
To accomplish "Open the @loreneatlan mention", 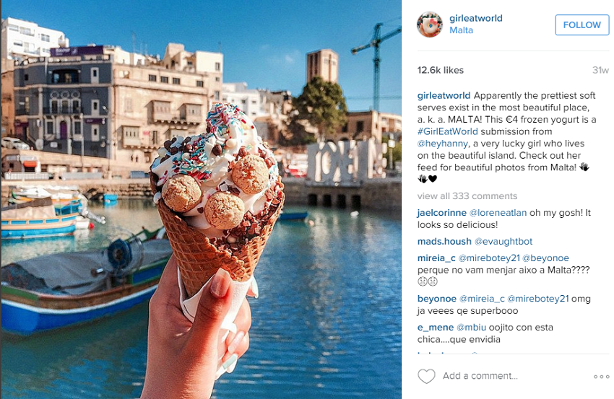I will [498, 213].
